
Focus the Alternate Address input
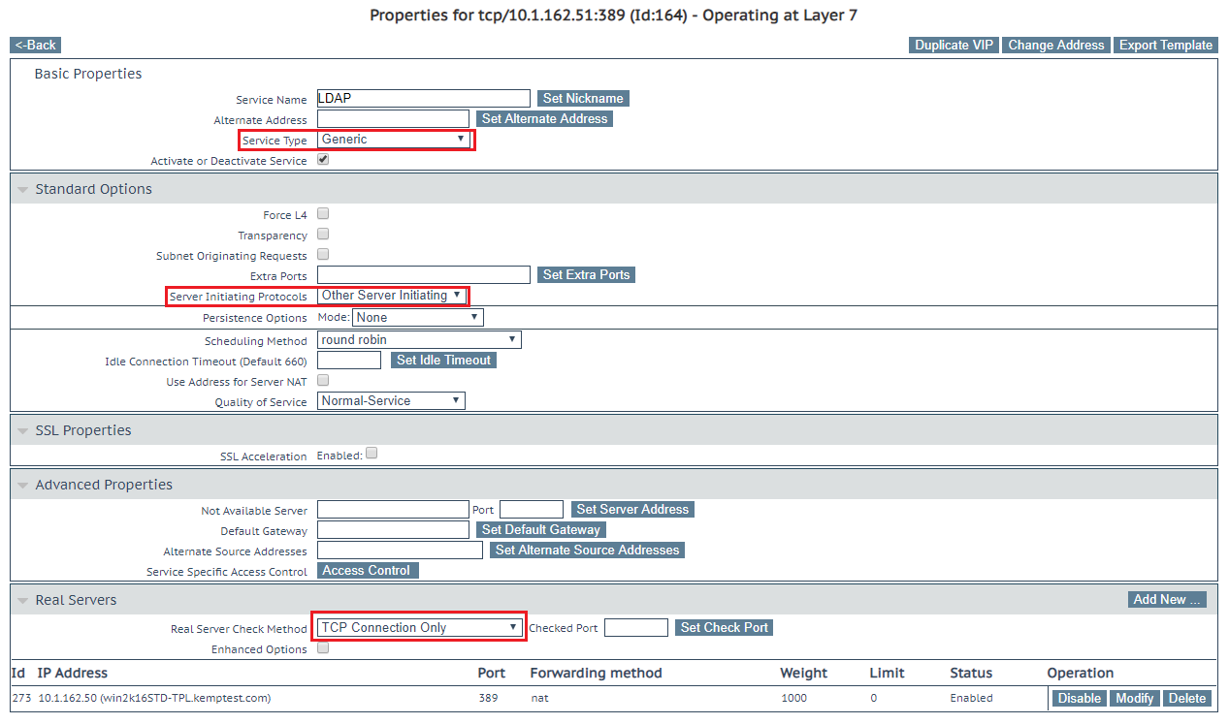[393, 119]
